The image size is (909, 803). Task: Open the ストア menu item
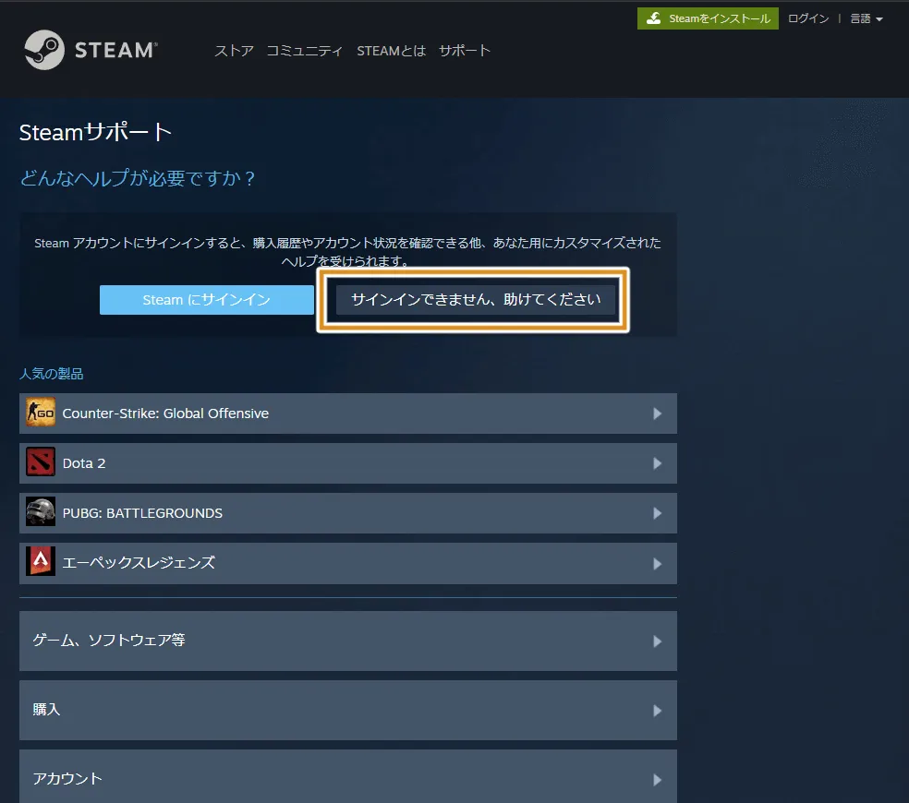pos(233,51)
